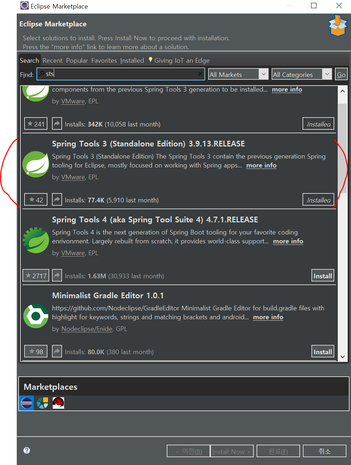This screenshot has width=351, height=465.
Task: Favorite Spring Tools 3 Standalone with 42 stars
Action: click(x=36, y=200)
